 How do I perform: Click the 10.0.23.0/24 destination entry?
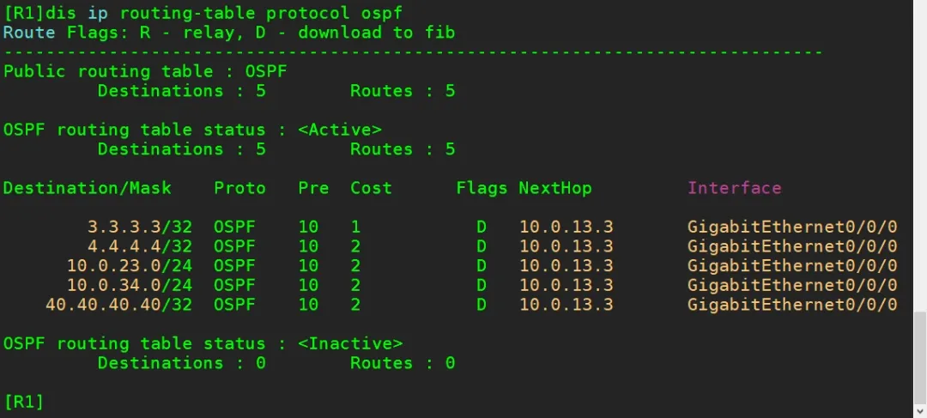(x=130, y=265)
